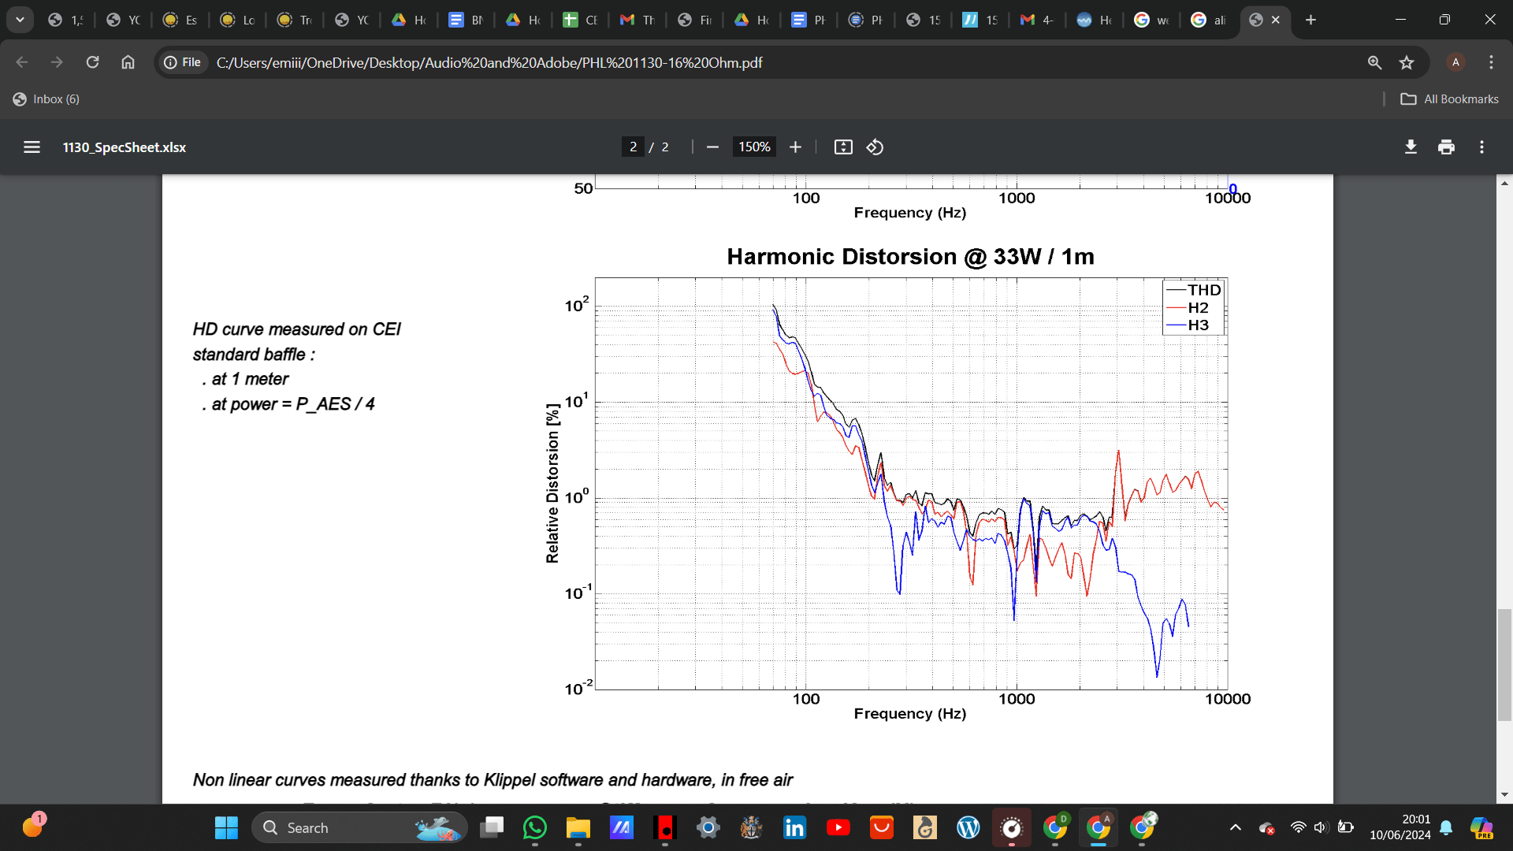Close the active PDF tab
The image size is (1513, 851).
pos(1276,20)
